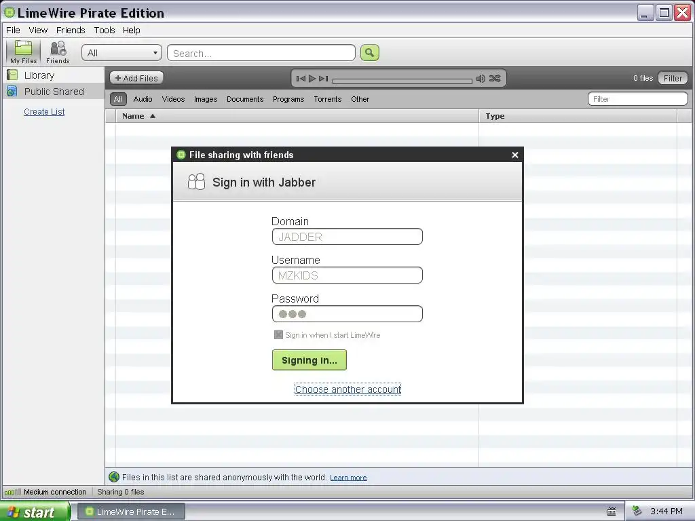Viewport: 695px width, 521px height.
Task: Open the system tray keyboard icon
Action: point(612,512)
